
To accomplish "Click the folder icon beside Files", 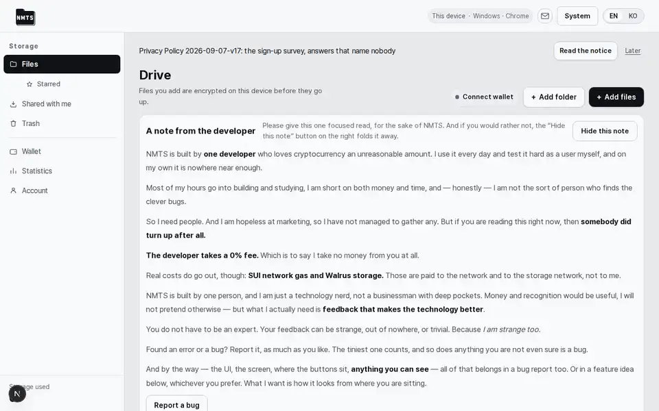I will click(x=14, y=64).
